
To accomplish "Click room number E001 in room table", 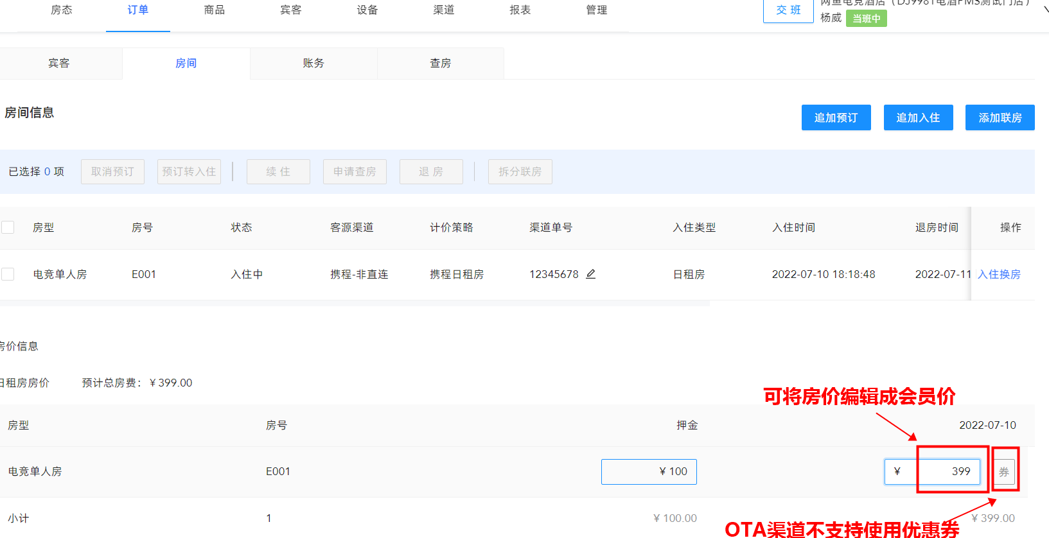I will [x=144, y=274].
